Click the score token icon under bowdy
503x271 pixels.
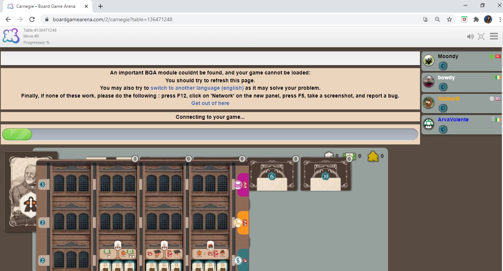tap(443, 87)
